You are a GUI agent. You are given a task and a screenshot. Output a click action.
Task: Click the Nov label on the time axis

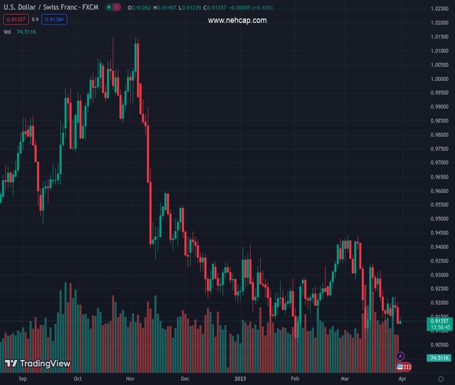[130, 379]
